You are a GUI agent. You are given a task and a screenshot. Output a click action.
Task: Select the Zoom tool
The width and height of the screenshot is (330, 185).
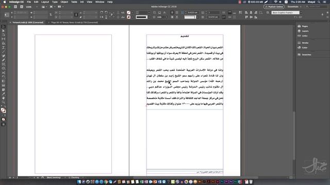click(x=4, y=102)
